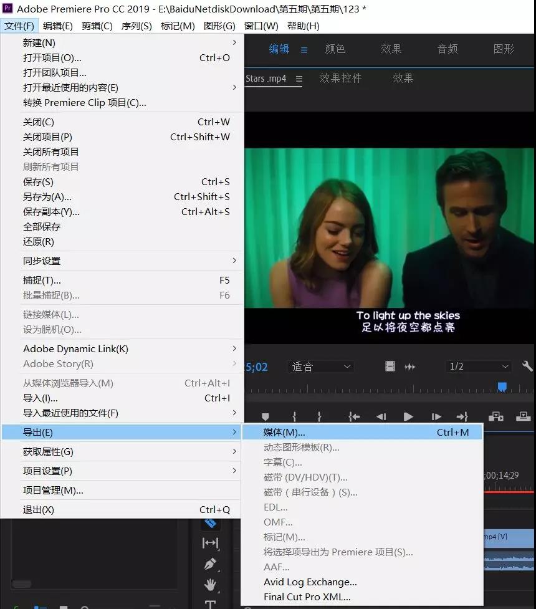Switch to the 音频 workspace tab
Screen dimensions: 536x609
click(447, 49)
